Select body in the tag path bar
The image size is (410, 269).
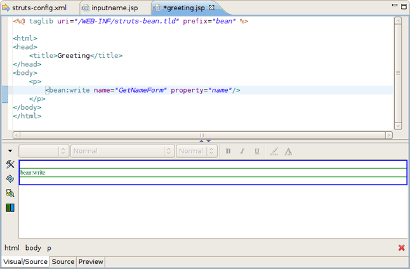pos(33,248)
